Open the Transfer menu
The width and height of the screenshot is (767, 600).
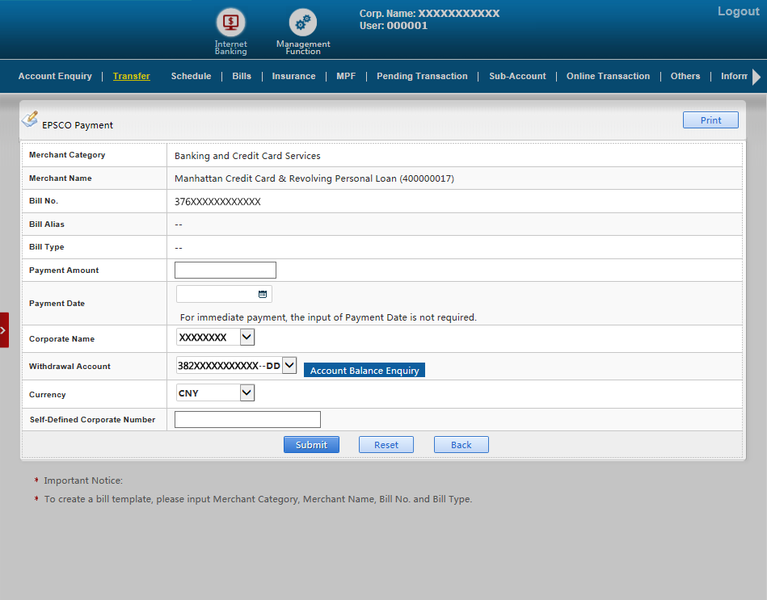coord(131,76)
